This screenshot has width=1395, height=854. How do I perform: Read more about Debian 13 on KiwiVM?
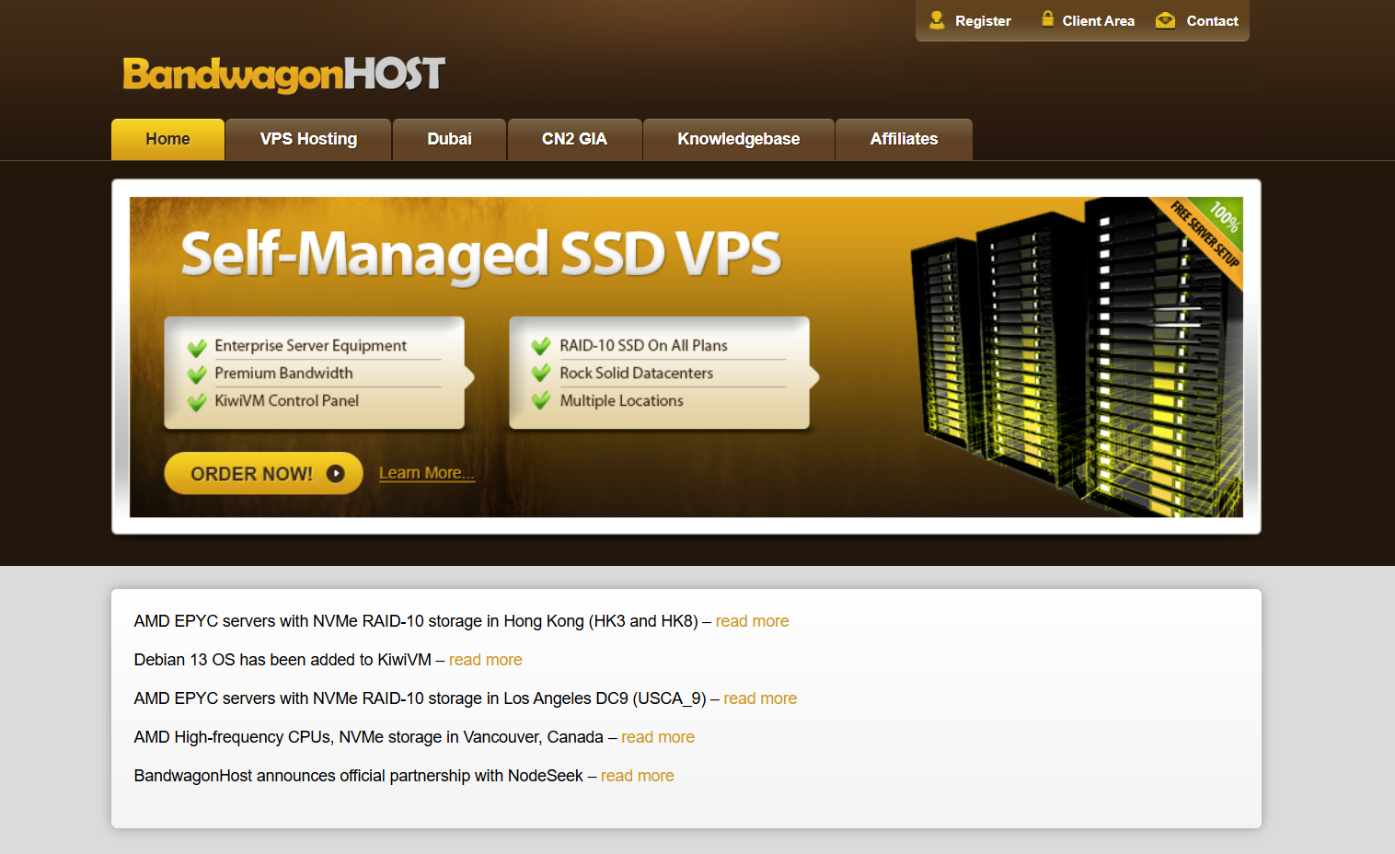tap(485, 660)
